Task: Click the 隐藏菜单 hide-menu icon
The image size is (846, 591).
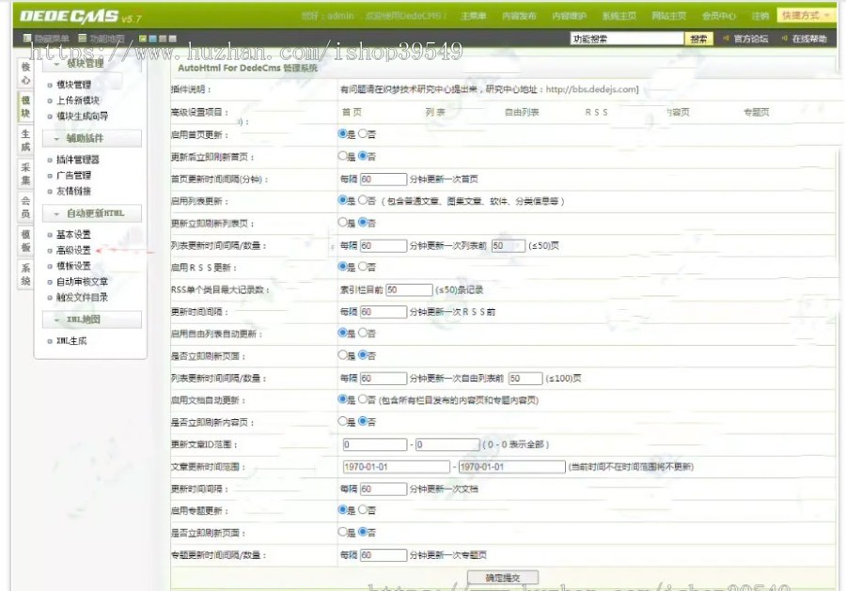Action: [x=27, y=39]
